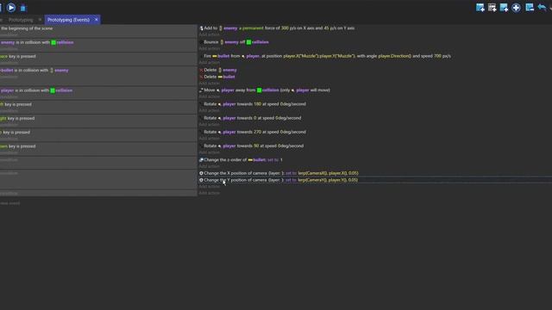This screenshot has width=552, height=310.
Task: Select the 'beginning of the scene' condition
Action: (27, 28)
